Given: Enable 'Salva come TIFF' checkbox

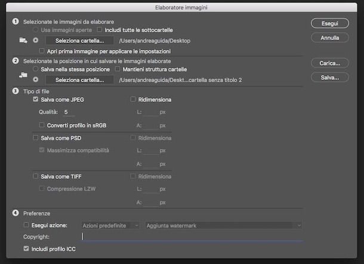Looking at the screenshot, I should 36,176.
